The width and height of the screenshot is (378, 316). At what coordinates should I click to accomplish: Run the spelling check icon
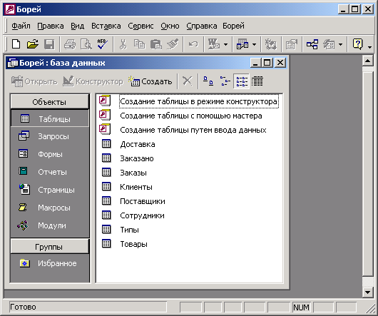click(x=103, y=44)
